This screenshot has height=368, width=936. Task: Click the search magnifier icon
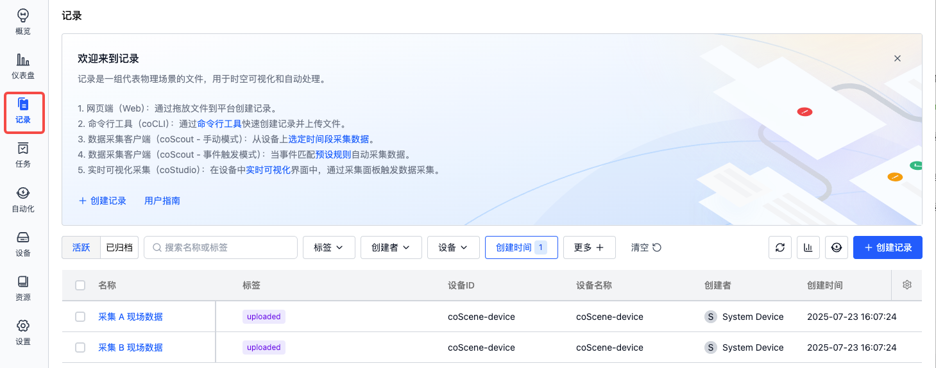click(157, 247)
